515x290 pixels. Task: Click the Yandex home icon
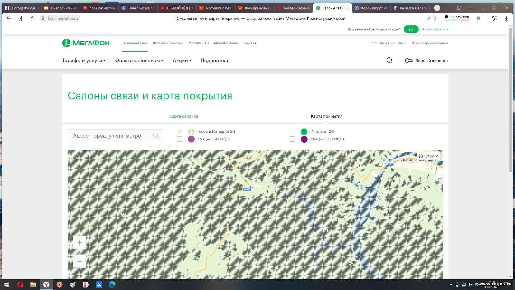click(x=21, y=18)
